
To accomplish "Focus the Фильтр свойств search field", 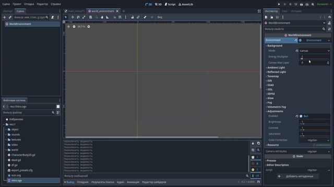I will [x=295, y=29].
